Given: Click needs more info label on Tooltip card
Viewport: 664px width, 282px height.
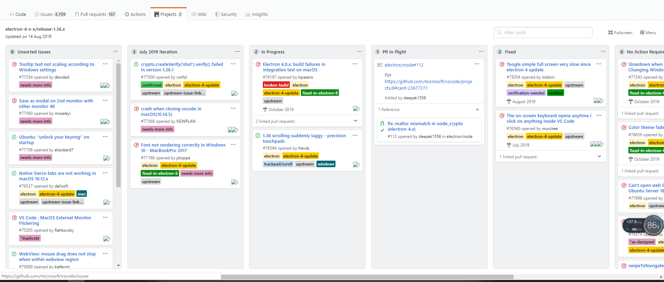Looking at the screenshot, I should [36, 85].
